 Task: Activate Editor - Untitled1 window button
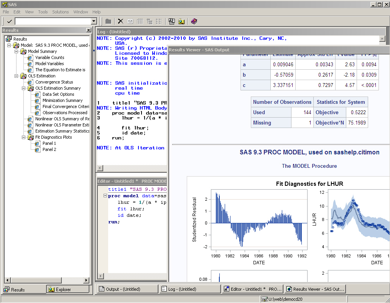pyautogui.click(x=252, y=289)
